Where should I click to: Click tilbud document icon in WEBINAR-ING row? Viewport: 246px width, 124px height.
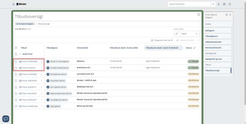pos(20,87)
